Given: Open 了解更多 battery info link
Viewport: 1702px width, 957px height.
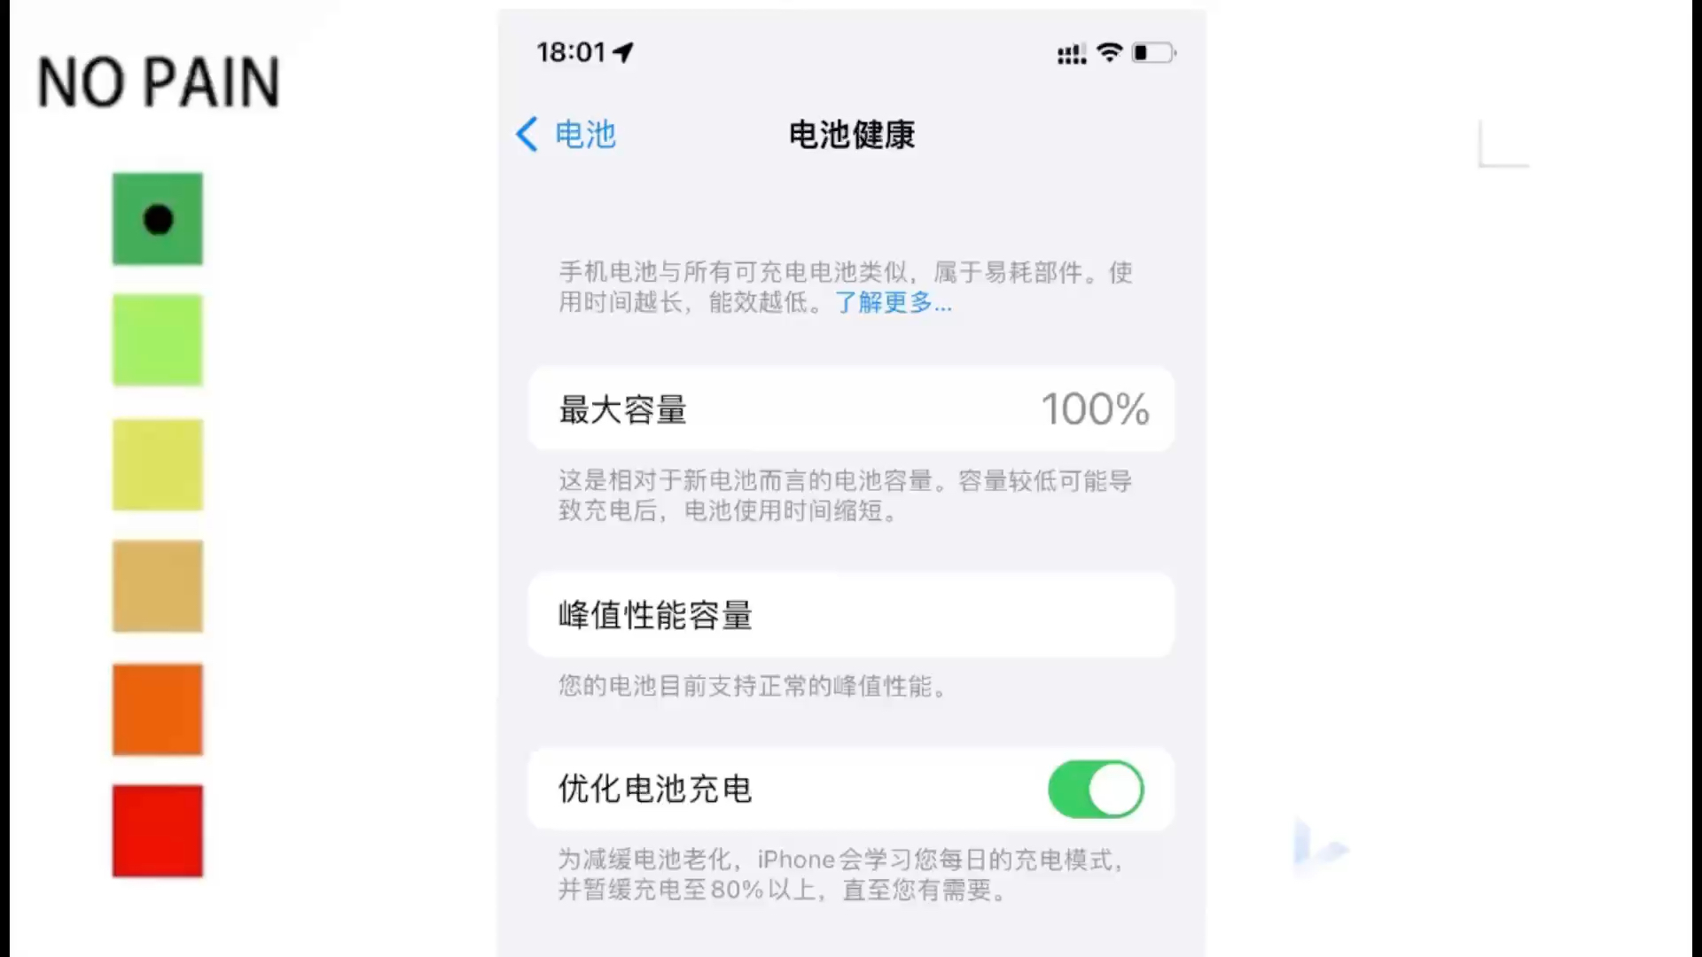Looking at the screenshot, I should (x=891, y=301).
